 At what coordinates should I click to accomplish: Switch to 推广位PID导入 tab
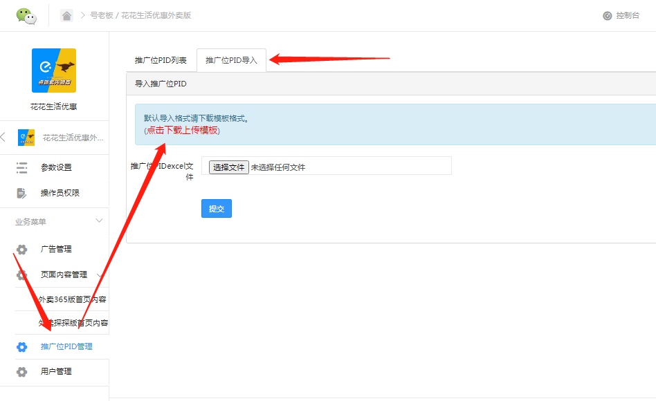click(231, 60)
